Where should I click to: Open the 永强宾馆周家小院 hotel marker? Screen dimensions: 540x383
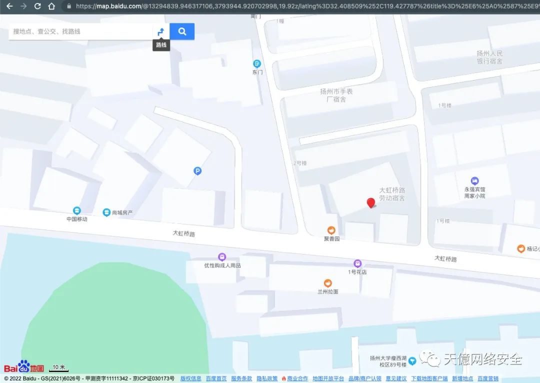click(x=474, y=181)
